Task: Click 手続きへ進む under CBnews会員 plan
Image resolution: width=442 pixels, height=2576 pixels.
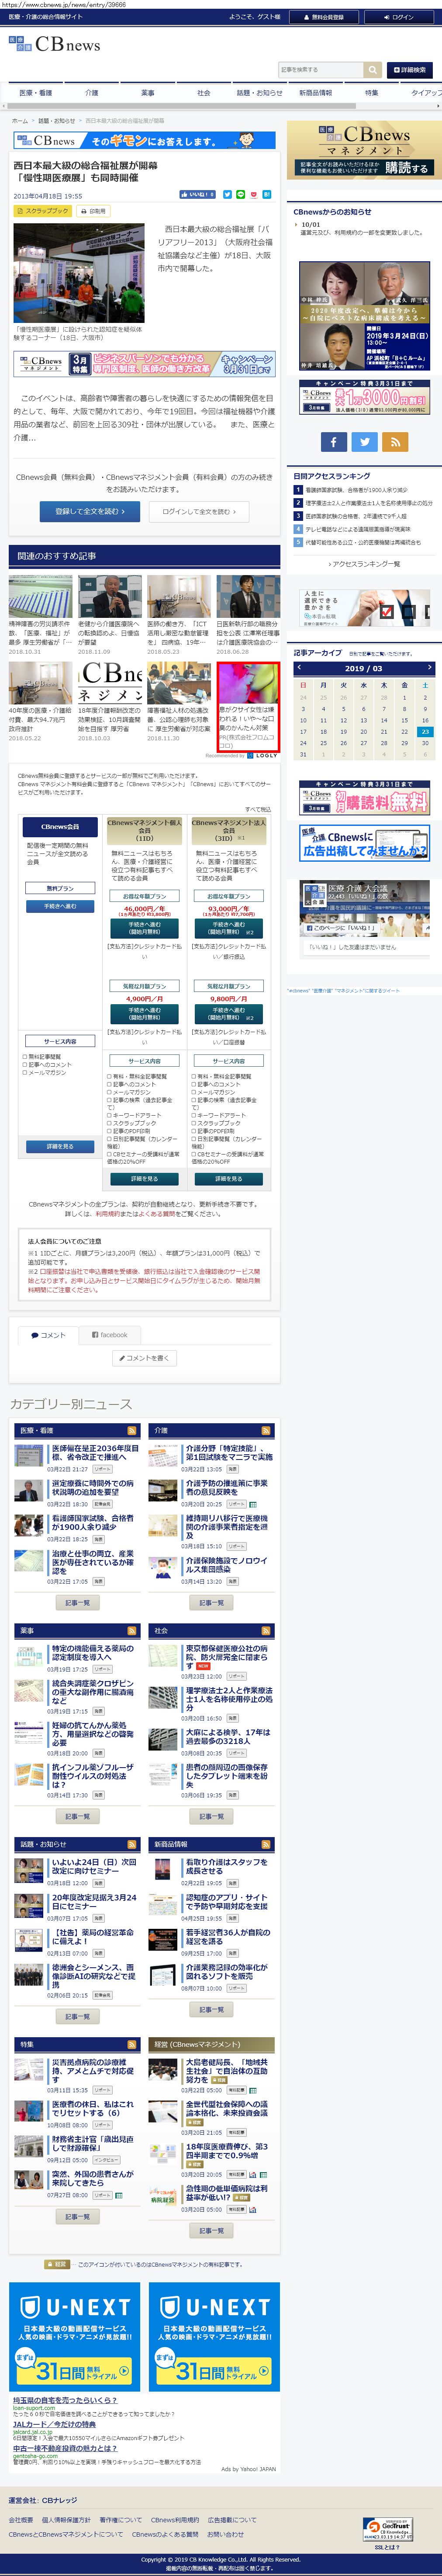Action: coord(60,906)
